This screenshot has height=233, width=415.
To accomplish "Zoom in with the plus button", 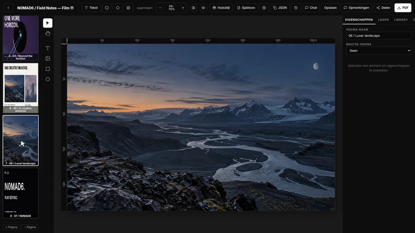I will click(x=183, y=8).
